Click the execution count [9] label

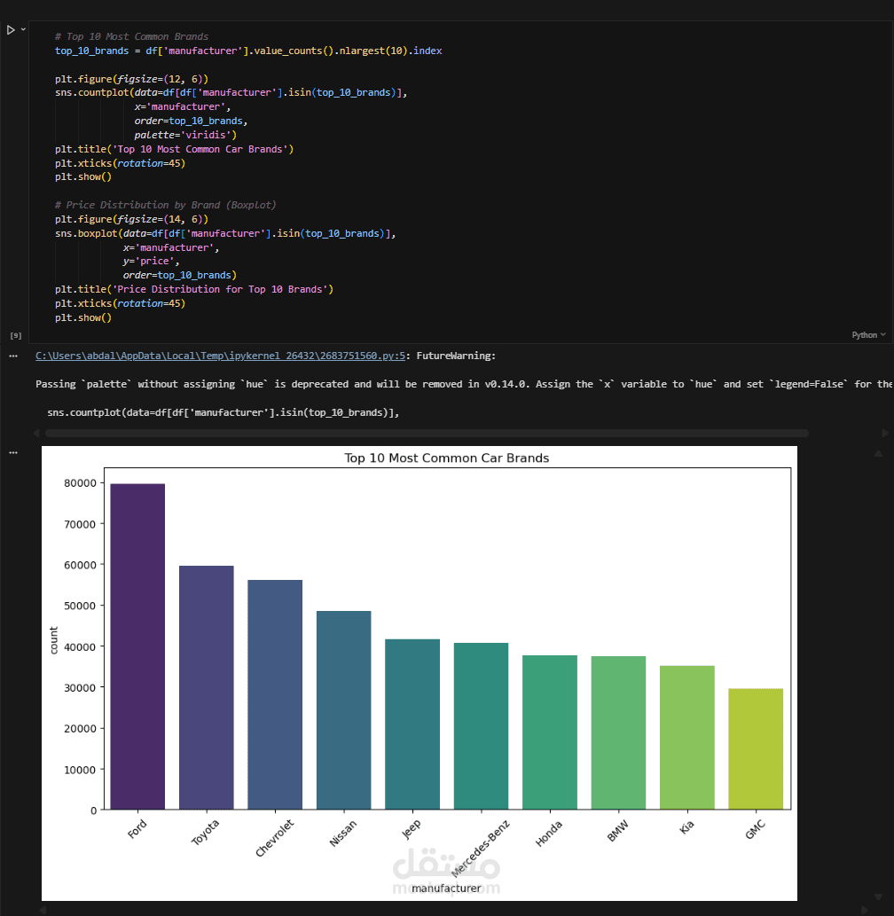(x=16, y=335)
